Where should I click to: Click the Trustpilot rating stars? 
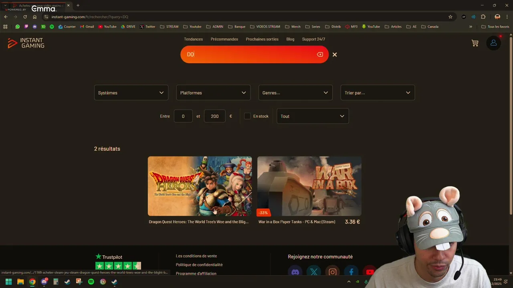[x=118, y=266]
